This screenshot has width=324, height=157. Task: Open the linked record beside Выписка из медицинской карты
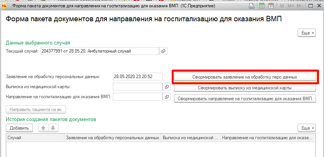[x=167, y=87]
